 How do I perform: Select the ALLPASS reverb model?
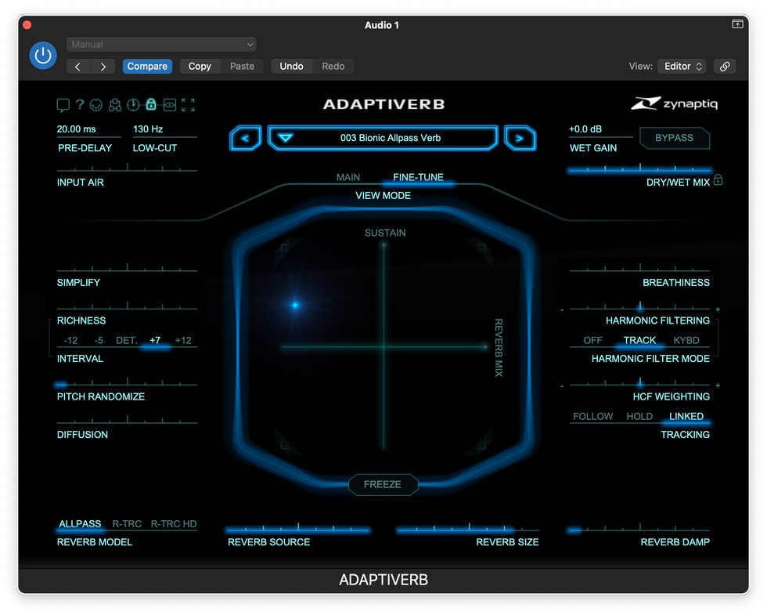(x=80, y=524)
